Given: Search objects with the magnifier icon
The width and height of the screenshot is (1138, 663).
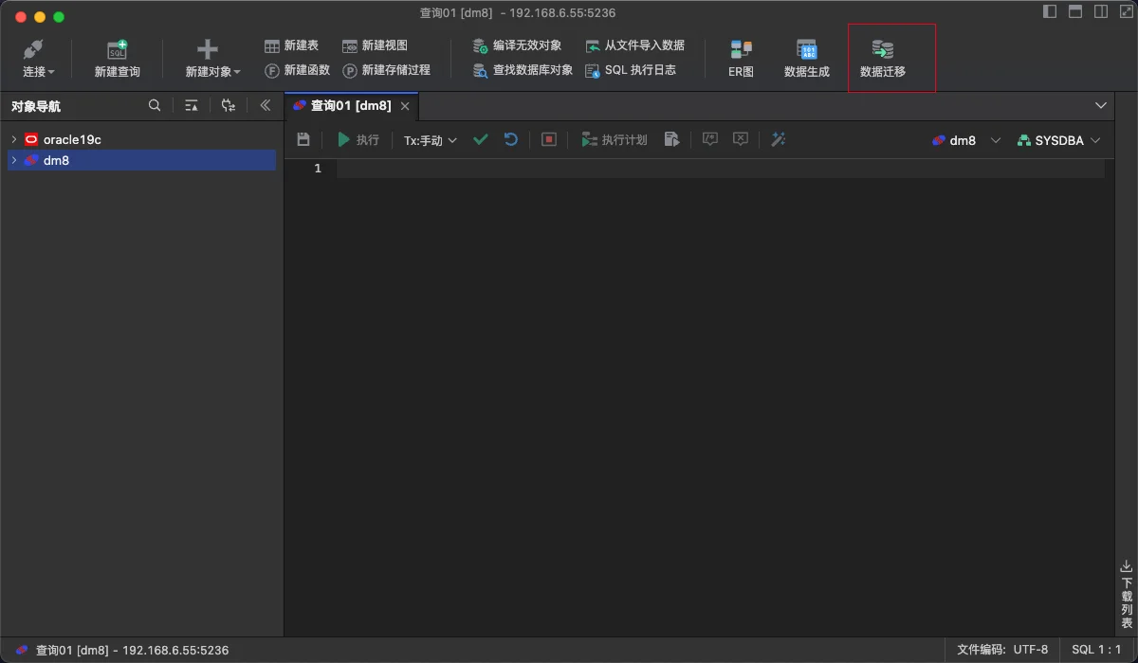Looking at the screenshot, I should point(155,106).
